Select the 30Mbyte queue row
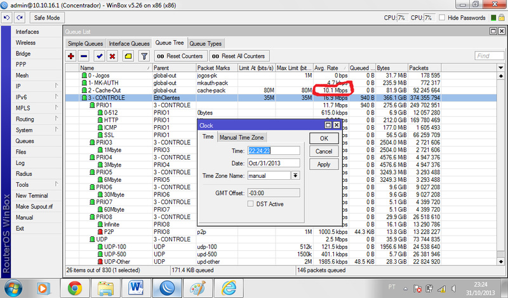 click(x=281, y=194)
